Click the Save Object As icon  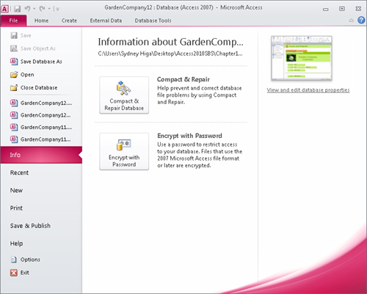(14, 48)
